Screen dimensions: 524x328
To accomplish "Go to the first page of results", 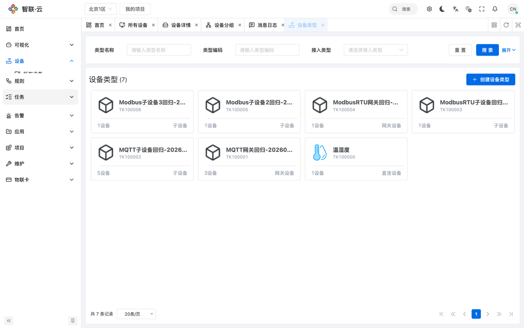I will tap(441, 314).
